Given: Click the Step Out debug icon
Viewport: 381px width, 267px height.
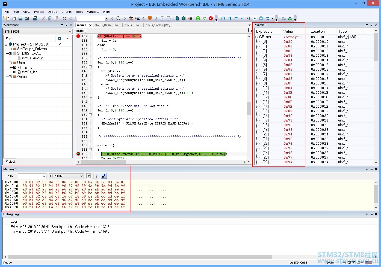Looking at the screenshot, I should (236, 18).
